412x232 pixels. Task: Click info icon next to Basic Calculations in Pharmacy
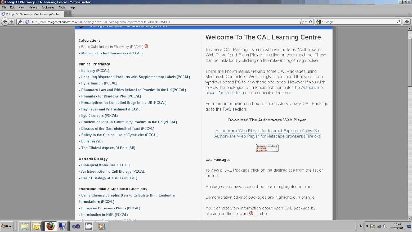coord(146,46)
